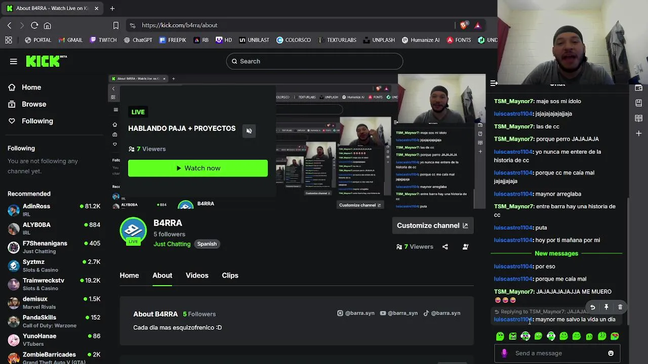
Task: Send the heart-eyes green emote
Action: 615,336
